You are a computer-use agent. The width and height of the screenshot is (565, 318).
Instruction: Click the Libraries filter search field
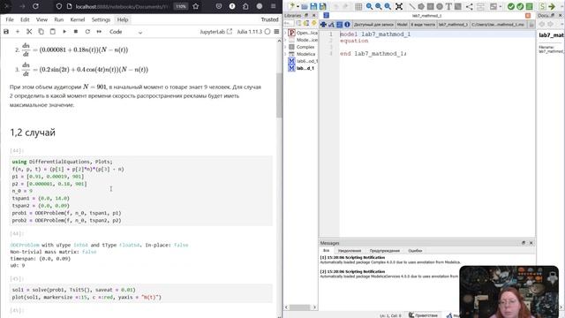pos(289,23)
